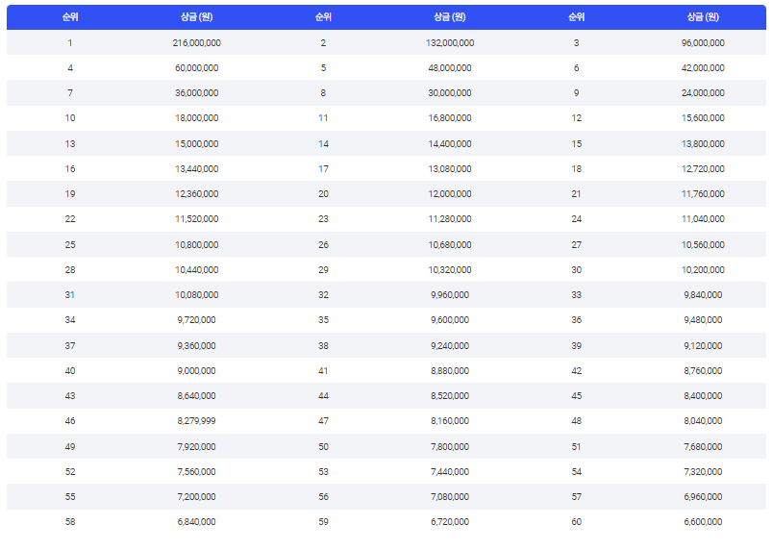Click the 60,000,000 cell
The image size is (772, 550).
coord(196,68)
